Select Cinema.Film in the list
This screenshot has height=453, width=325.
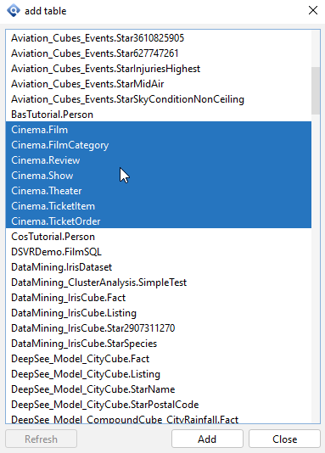click(159, 130)
